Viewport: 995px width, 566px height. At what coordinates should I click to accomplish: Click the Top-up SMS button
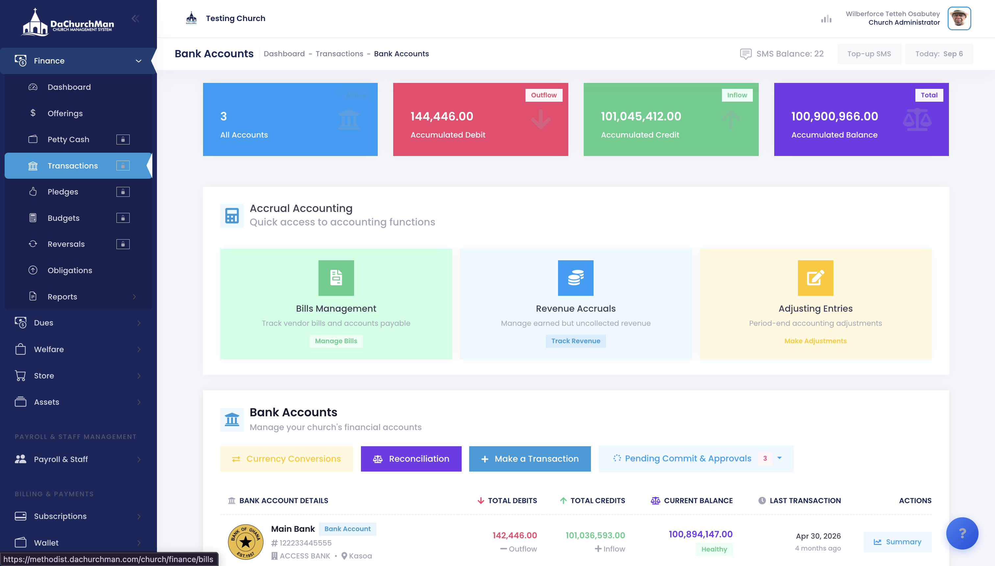tap(869, 54)
